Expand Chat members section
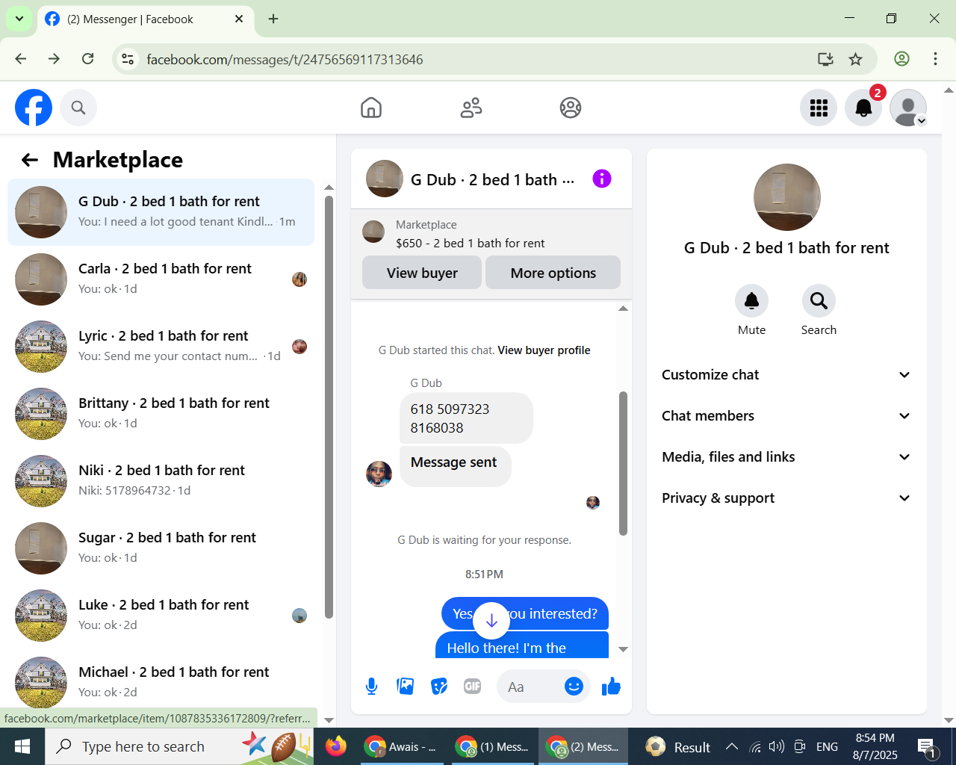This screenshot has height=765, width=956. (x=786, y=416)
